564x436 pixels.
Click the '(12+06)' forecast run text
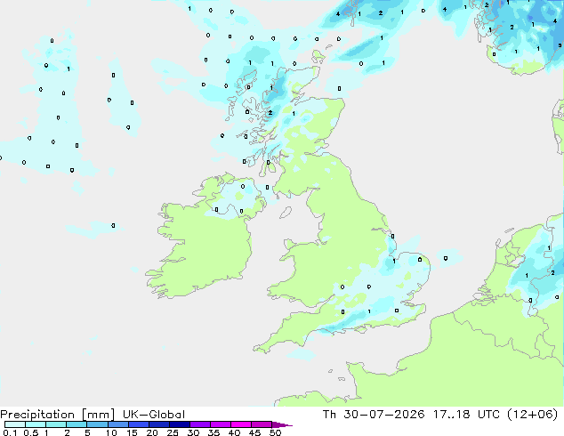coord(533,415)
